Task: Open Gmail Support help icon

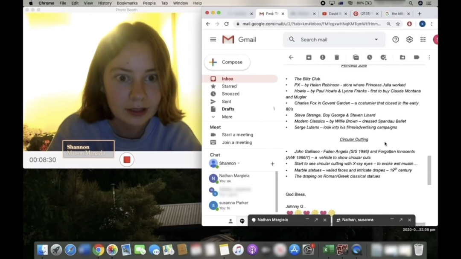Action: [x=395, y=39]
